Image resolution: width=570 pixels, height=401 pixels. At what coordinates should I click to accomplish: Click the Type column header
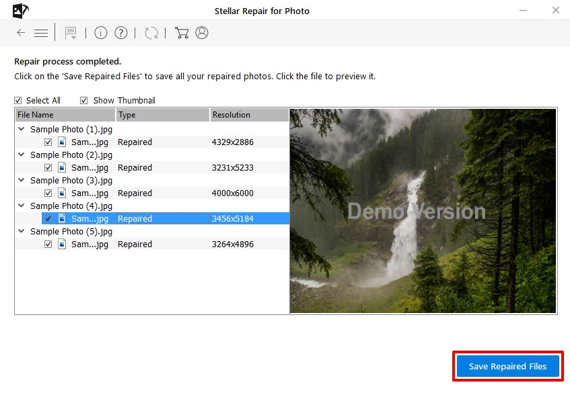click(x=162, y=115)
